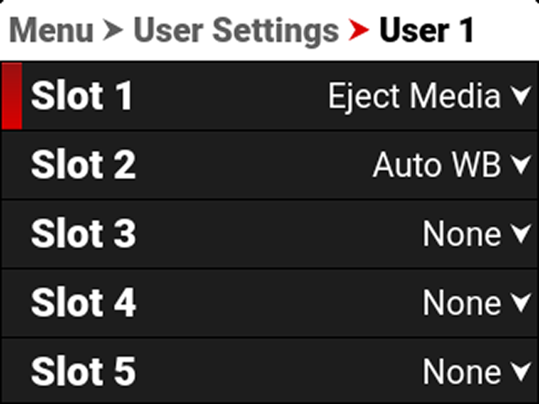Select the Slot 4 row label
The height and width of the screenshot is (404, 539).
click(83, 303)
